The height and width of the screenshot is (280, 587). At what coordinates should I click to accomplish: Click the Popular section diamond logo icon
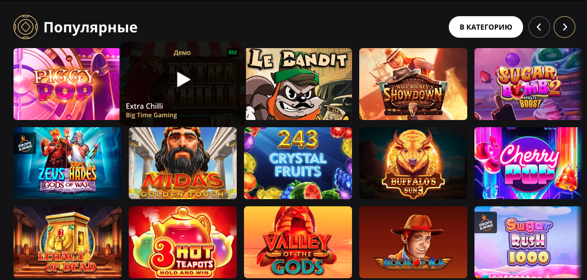click(x=26, y=27)
